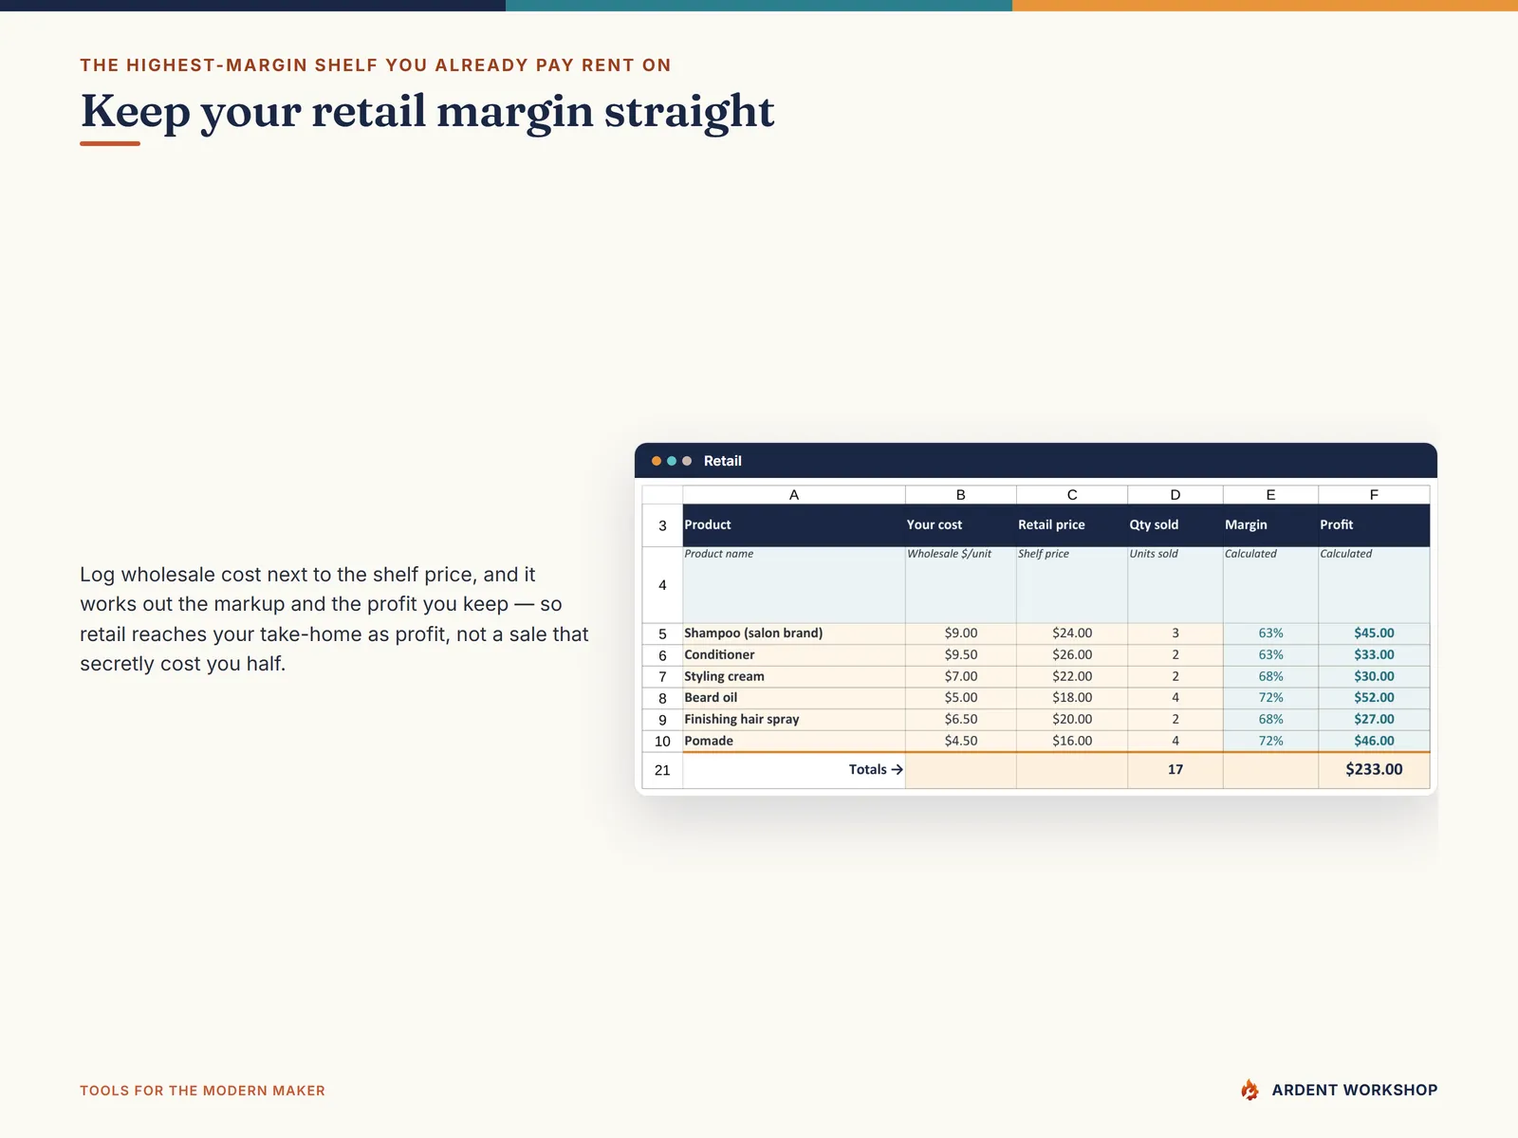This screenshot has width=1518, height=1138.
Task: Click the Retail price header cell
Action: point(1072,525)
